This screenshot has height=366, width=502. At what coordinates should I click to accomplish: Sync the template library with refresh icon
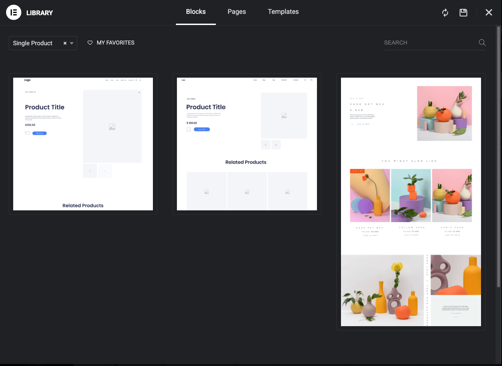(x=445, y=12)
